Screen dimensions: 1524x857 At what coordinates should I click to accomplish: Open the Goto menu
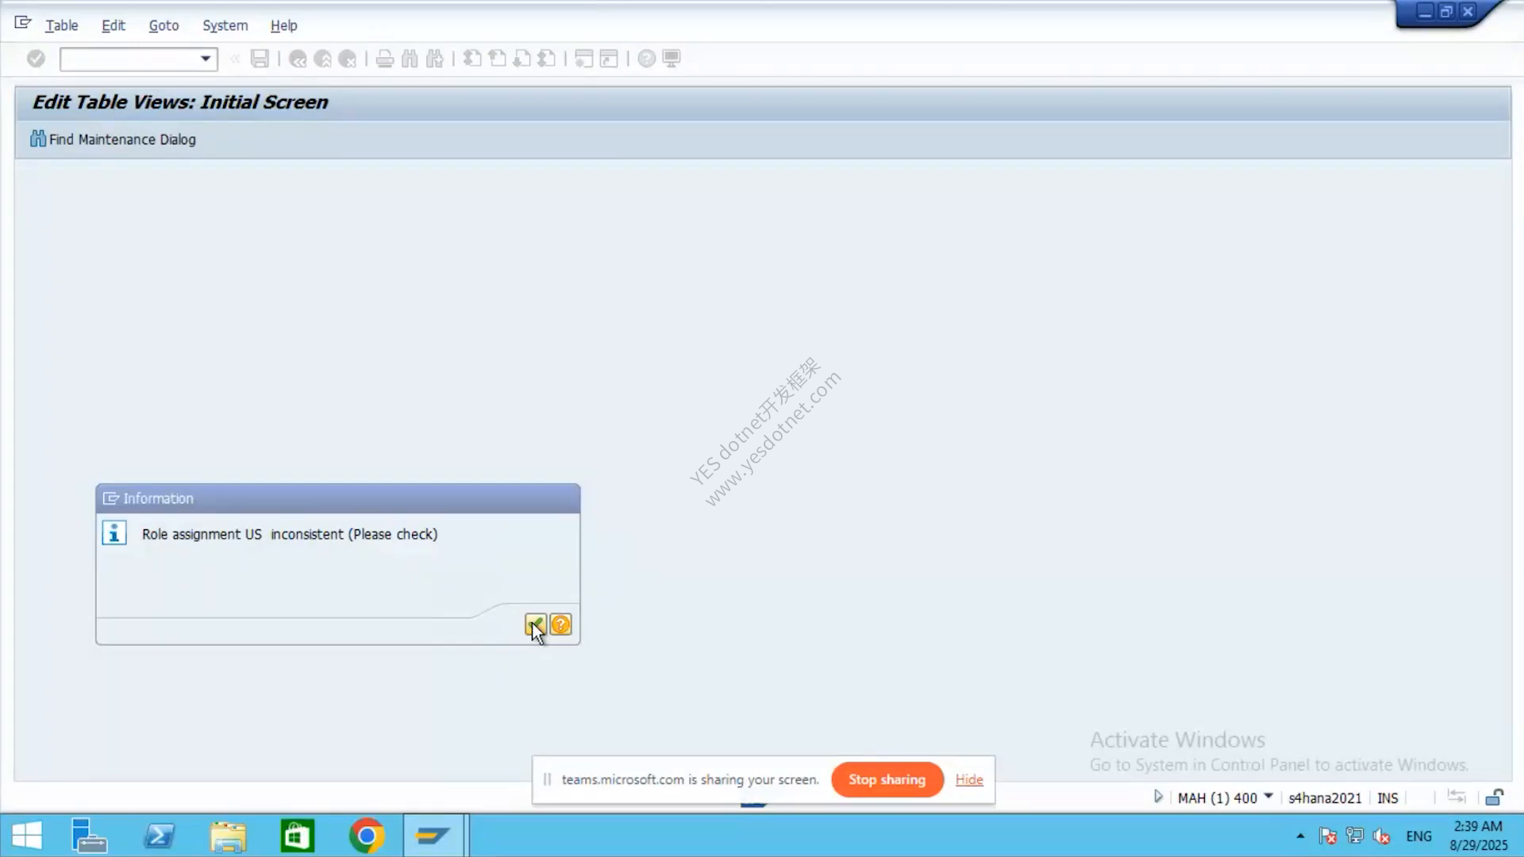pos(164,25)
